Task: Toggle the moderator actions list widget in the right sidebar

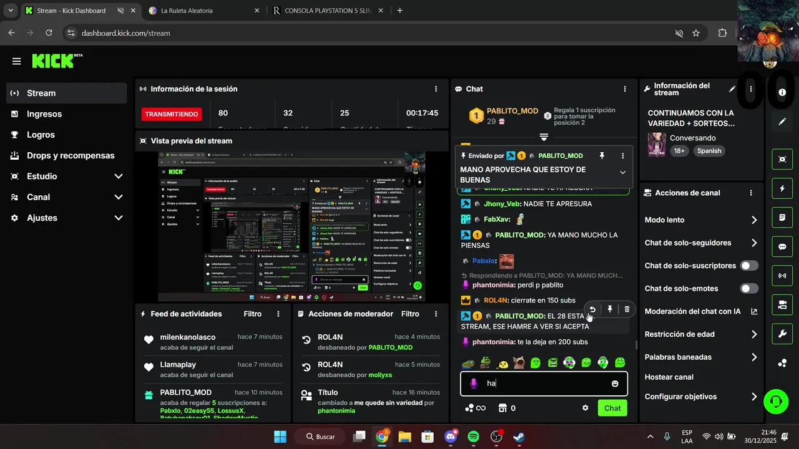Action: [x=782, y=217]
